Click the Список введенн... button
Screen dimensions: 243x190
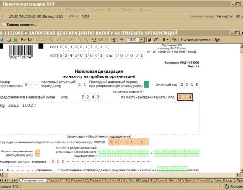19,25
